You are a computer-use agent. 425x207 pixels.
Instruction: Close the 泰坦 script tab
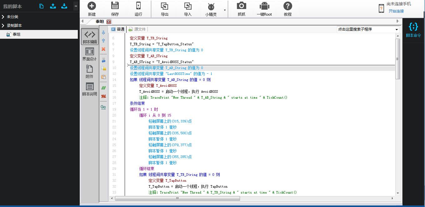click(109, 22)
